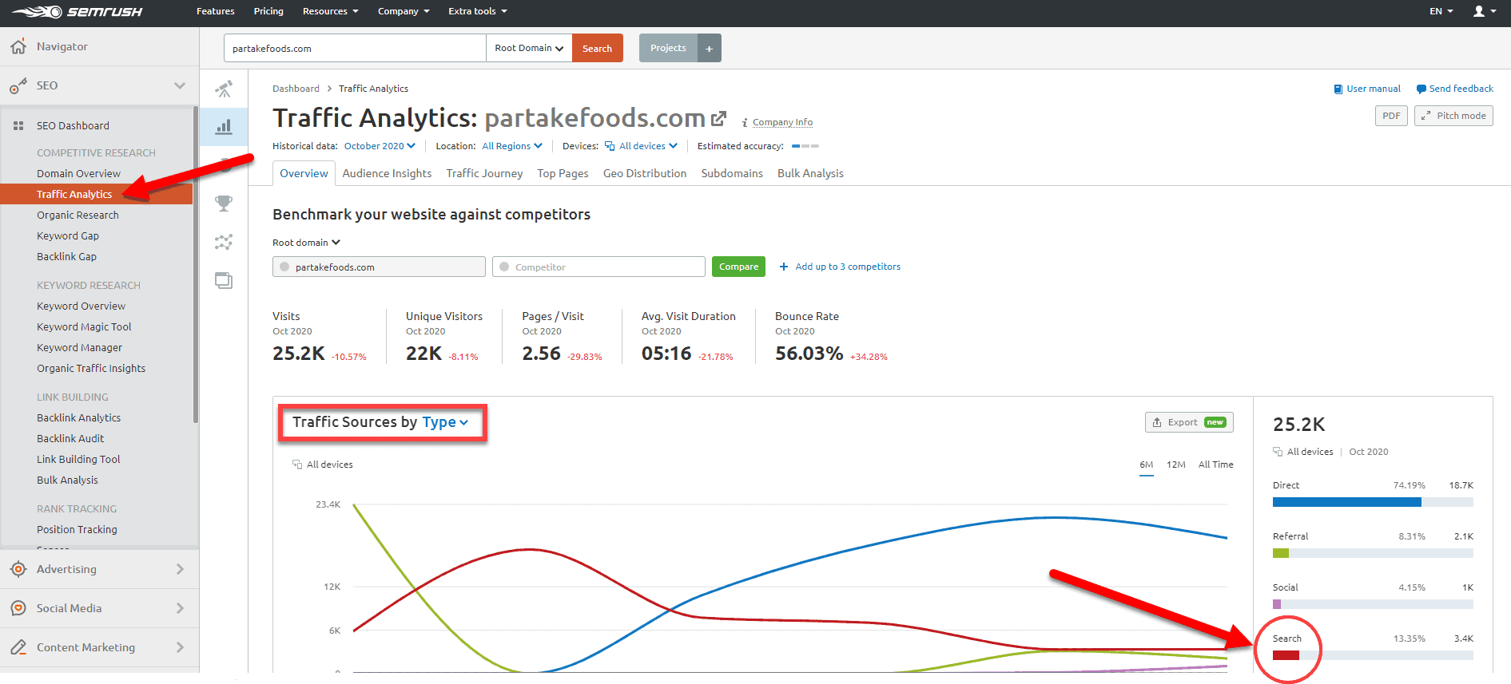This screenshot has width=1511, height=684.
Task: Open the Root Domain selector
Action: tap(529, 48)
